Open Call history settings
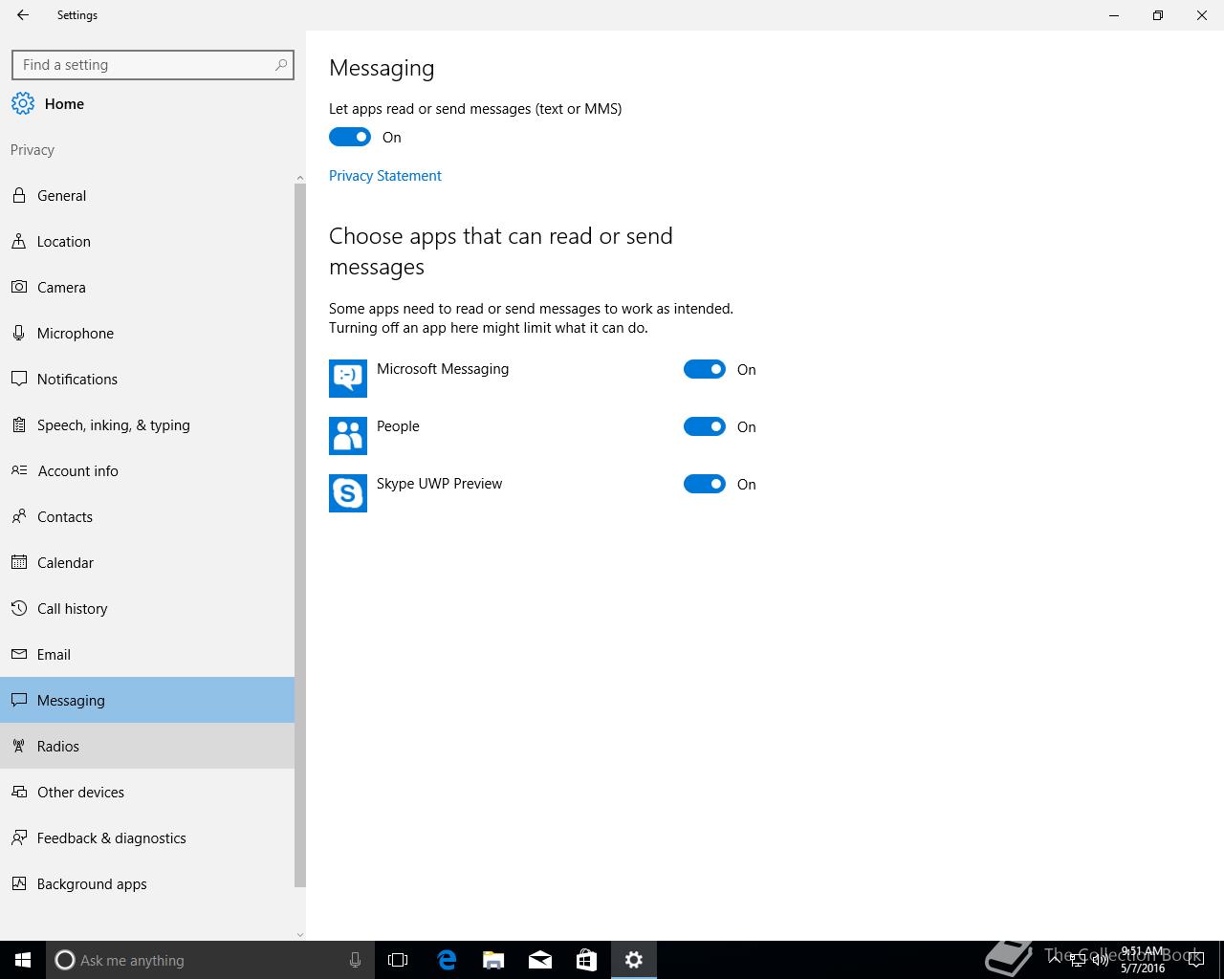Viewport: 1224px width, 979px height. tap(147, 608)
